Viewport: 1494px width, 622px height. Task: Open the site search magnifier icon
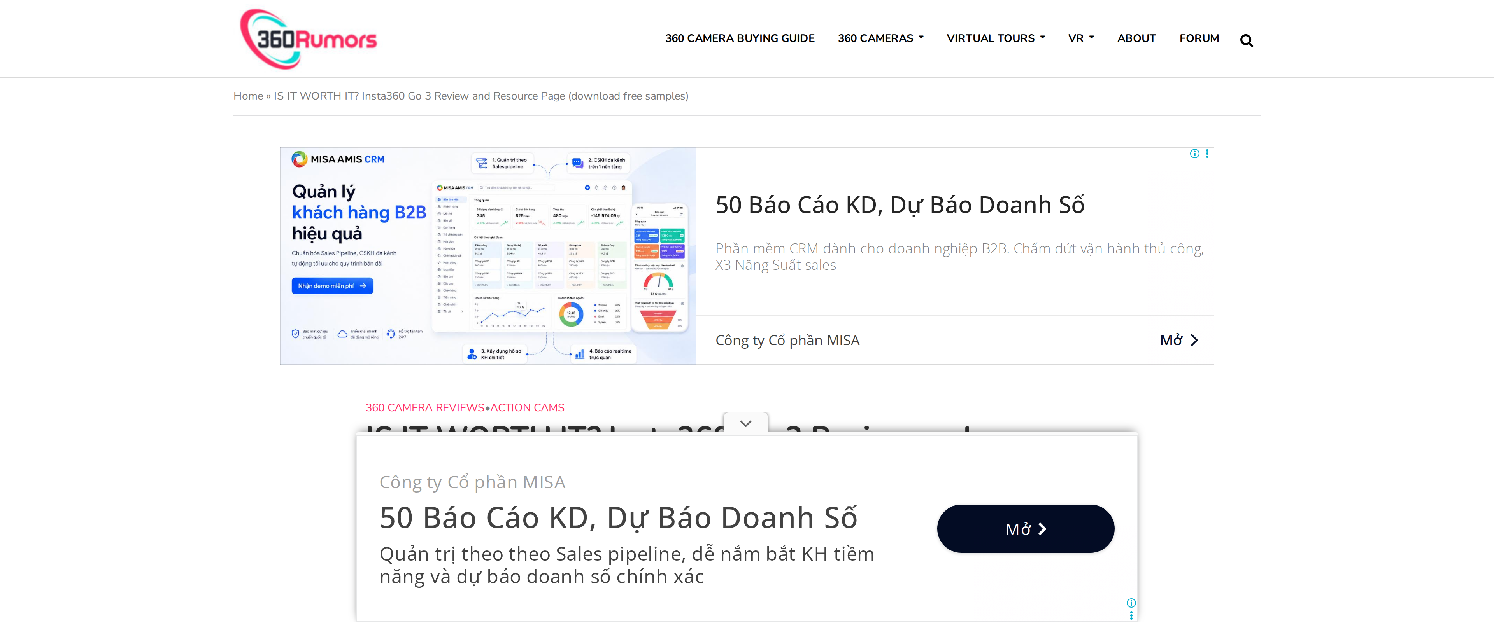point(1246,40)
